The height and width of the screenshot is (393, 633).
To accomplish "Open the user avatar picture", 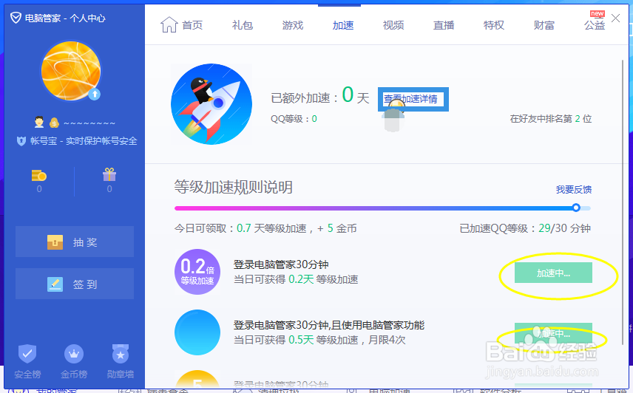I will click(x=71, y=70).
